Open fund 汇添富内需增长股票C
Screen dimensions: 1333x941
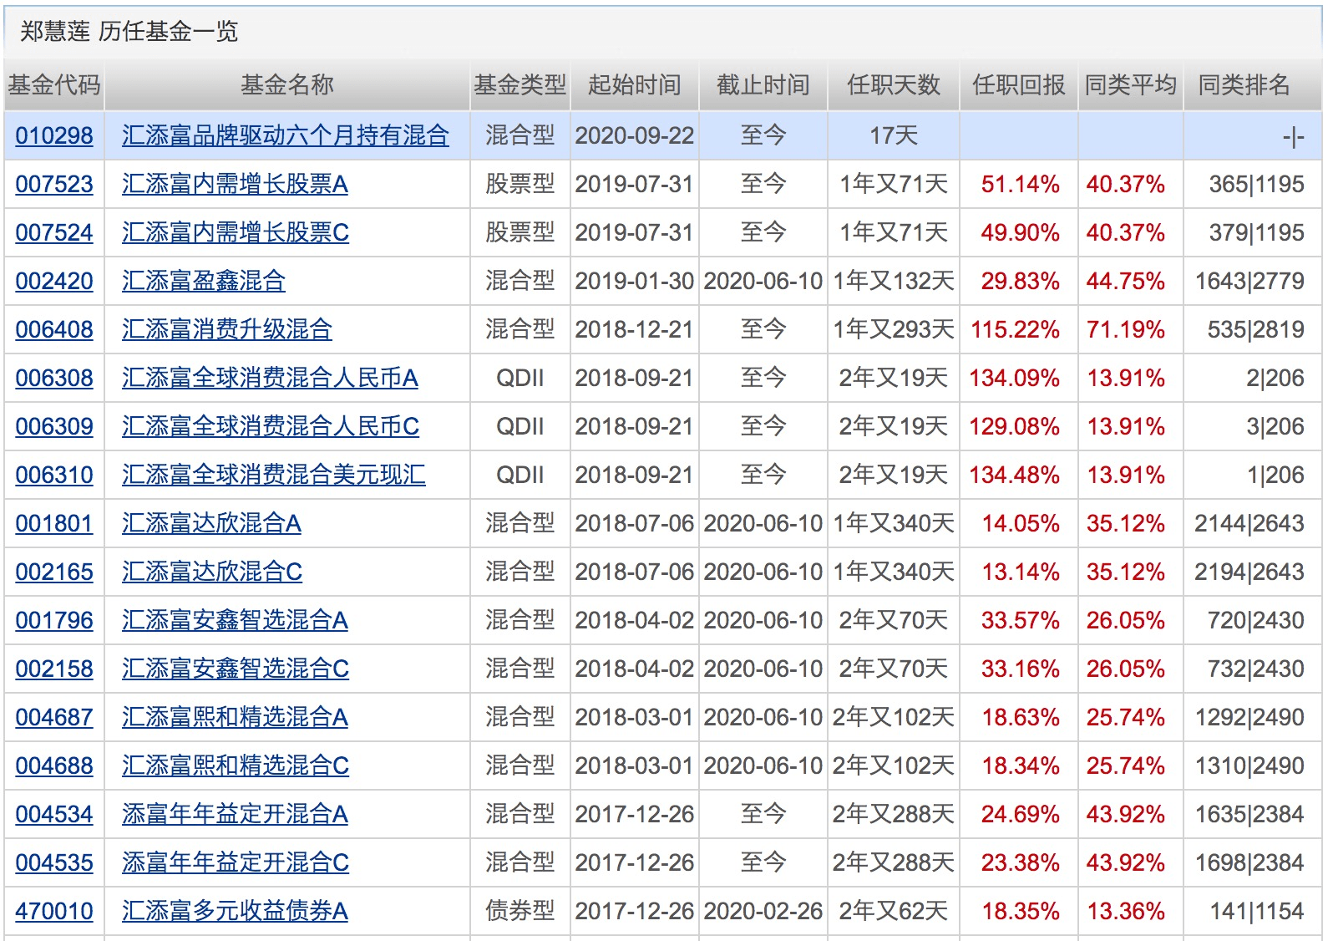[236, 232]
